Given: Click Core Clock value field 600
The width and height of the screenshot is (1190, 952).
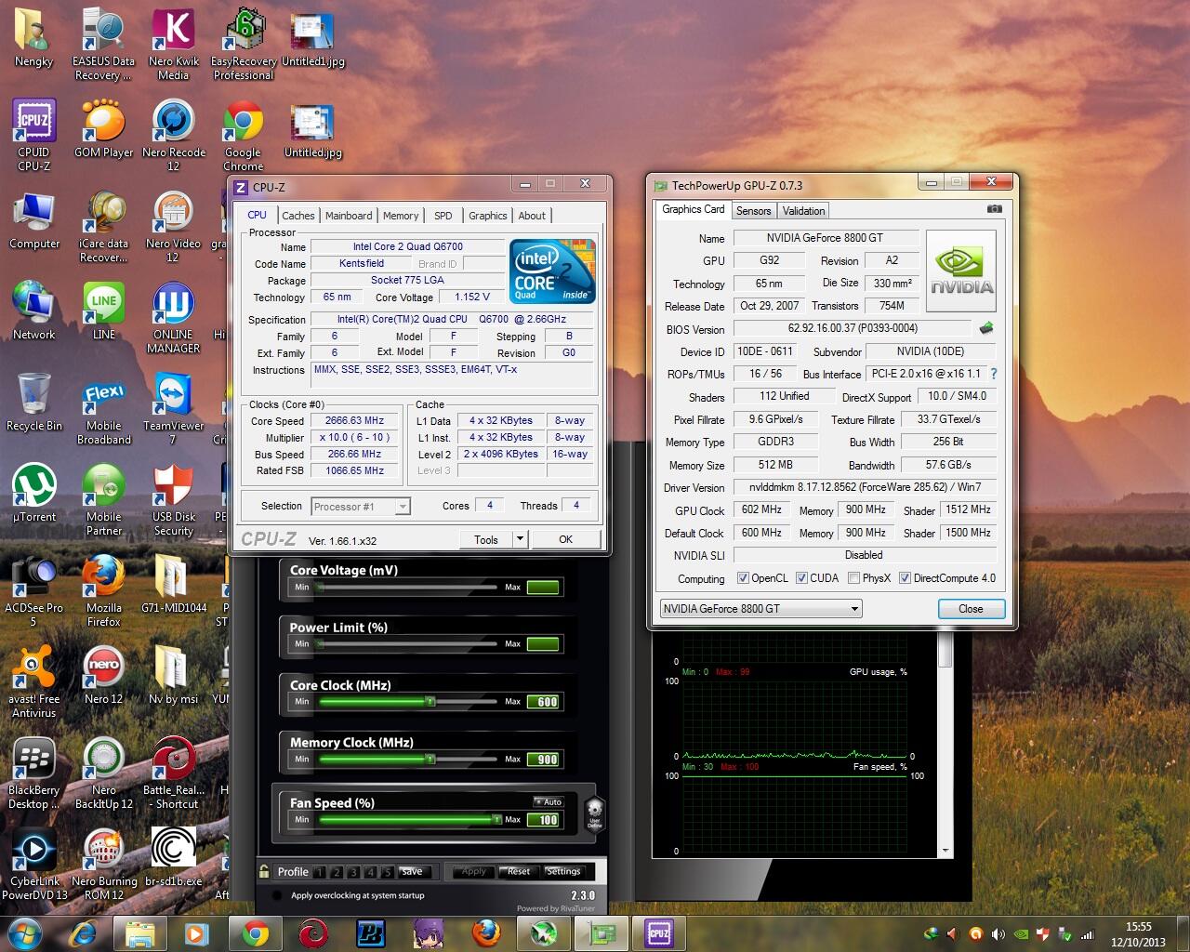Looking at the screenshot, I should (544, 702).
